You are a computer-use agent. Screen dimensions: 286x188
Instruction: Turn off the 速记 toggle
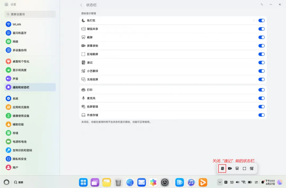click(261, 62)
